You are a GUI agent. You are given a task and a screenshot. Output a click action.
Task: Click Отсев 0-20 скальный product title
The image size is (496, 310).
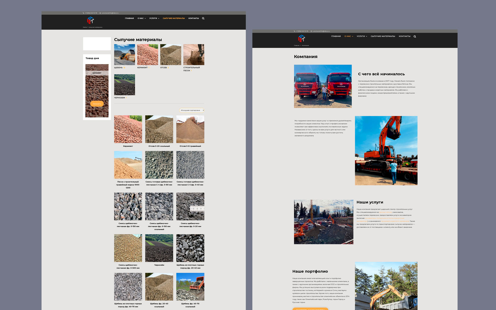[x=159, y=146]
